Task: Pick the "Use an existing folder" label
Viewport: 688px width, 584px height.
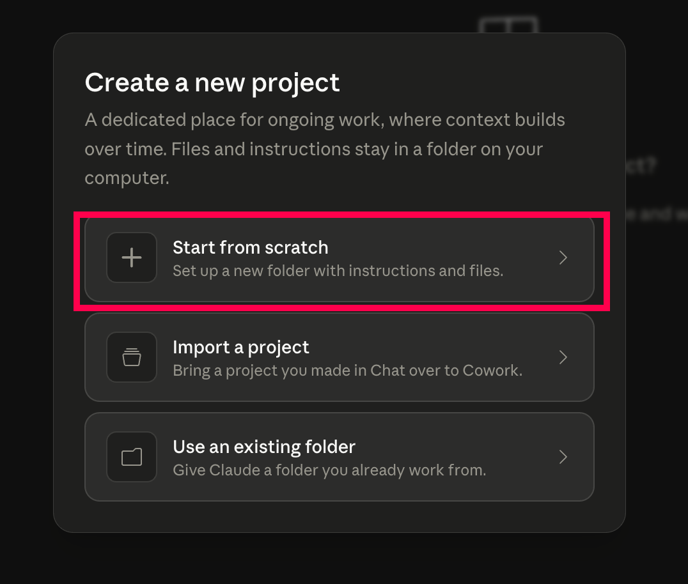Action: [x=264, y=447]
